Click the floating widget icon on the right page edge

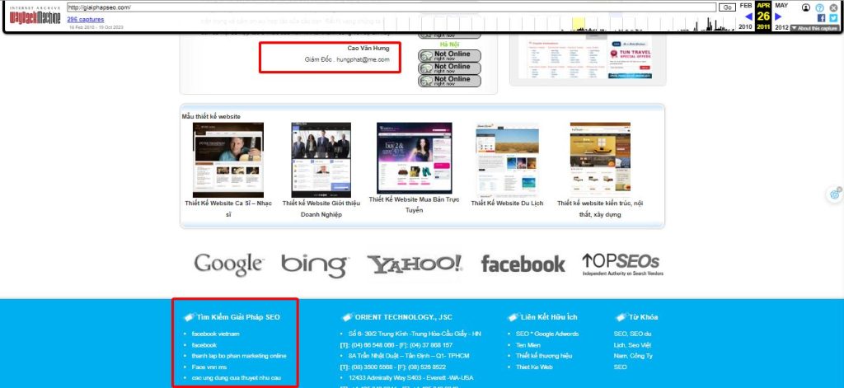click(835, 194)
